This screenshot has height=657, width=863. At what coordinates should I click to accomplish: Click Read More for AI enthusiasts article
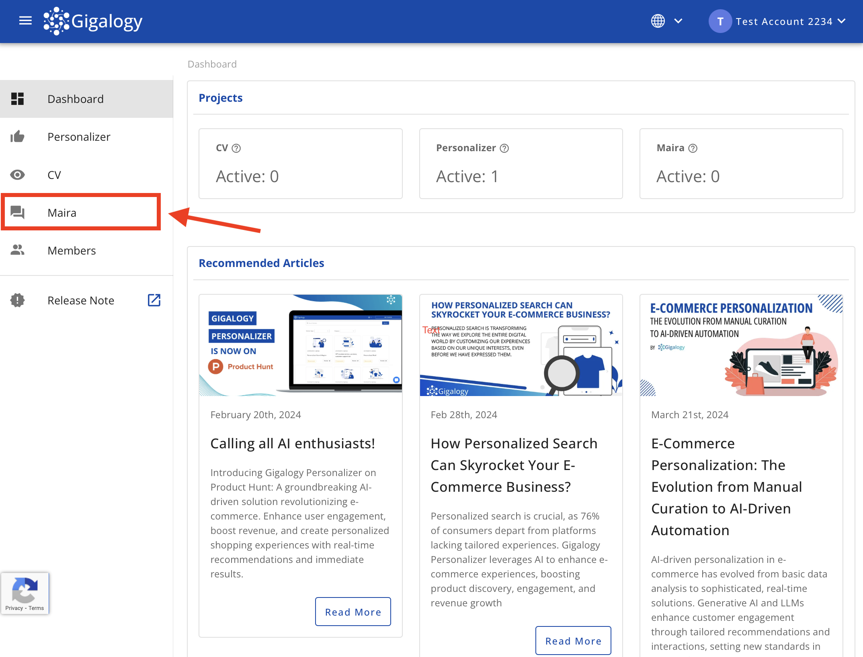point(353,612)
